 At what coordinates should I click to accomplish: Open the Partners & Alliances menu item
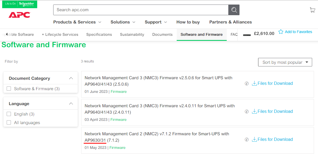coord(231,22)
